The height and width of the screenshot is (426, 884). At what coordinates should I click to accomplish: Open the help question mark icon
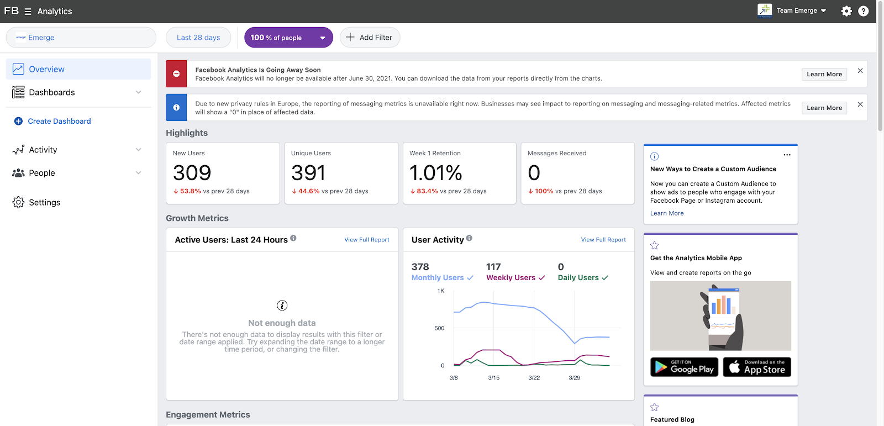864,11
